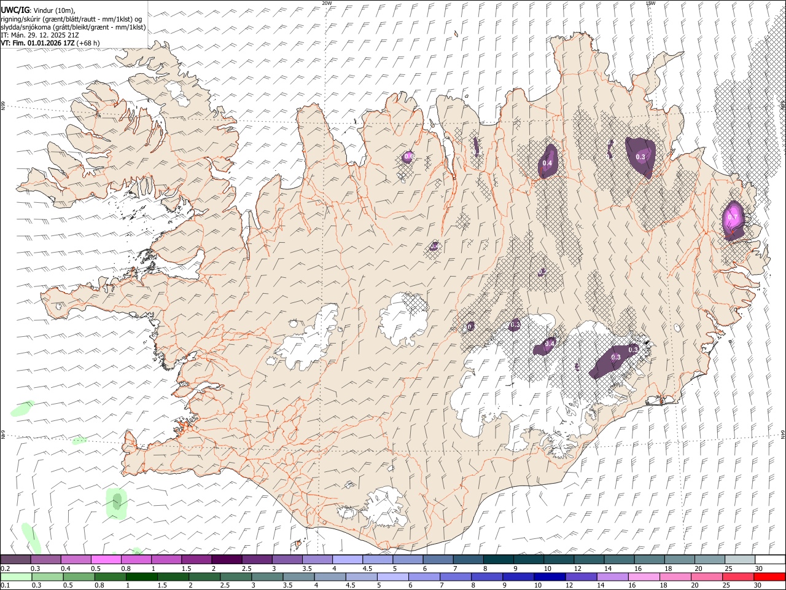Click the '20W' longitude label
Image resolution: width=786 pixels, height=590 pixels.
327,3
